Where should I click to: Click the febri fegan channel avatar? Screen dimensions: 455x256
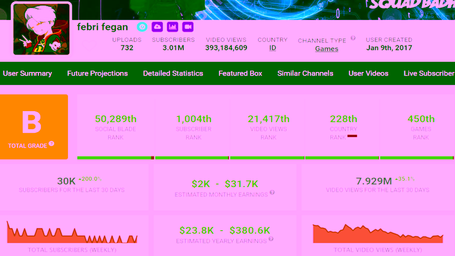point(42,29)
